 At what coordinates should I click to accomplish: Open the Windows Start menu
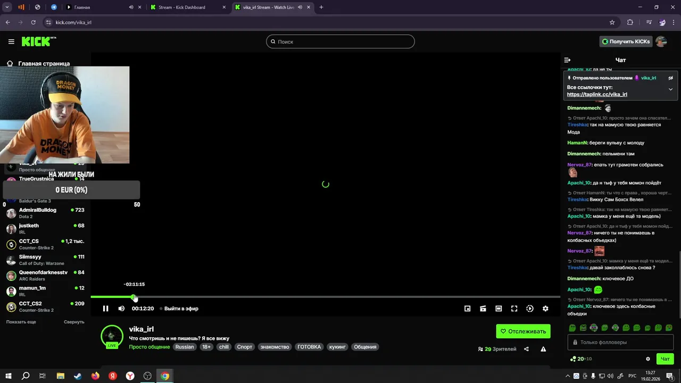(x=8, y=376)
